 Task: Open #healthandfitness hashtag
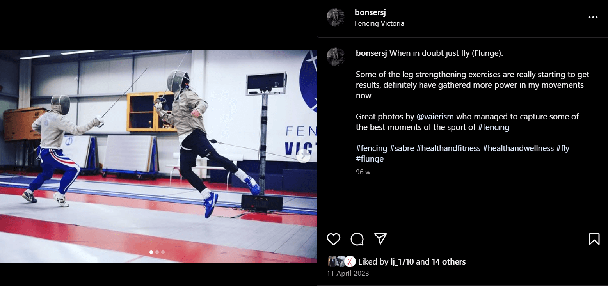coord(448,148)
